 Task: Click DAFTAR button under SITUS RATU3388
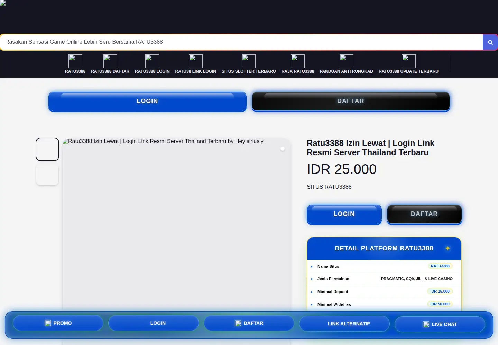[424, 214]
